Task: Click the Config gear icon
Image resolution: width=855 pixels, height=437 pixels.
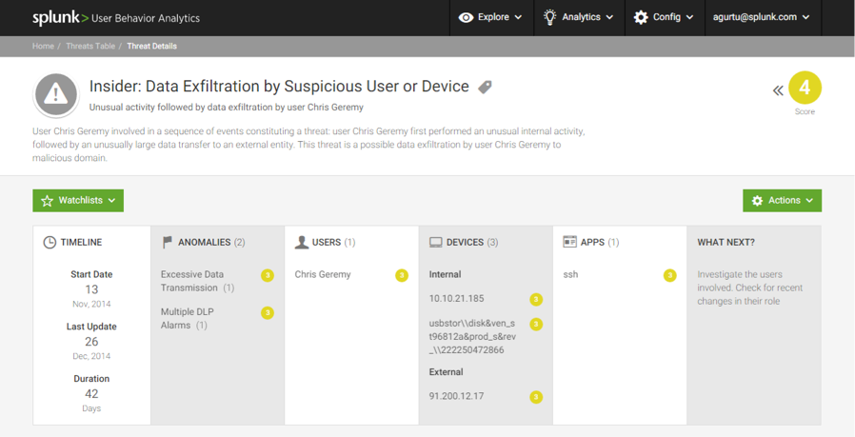Action: click(641, 17)
